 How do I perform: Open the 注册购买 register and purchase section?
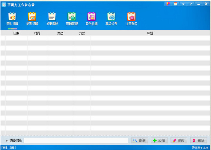[x=131, y=19]
